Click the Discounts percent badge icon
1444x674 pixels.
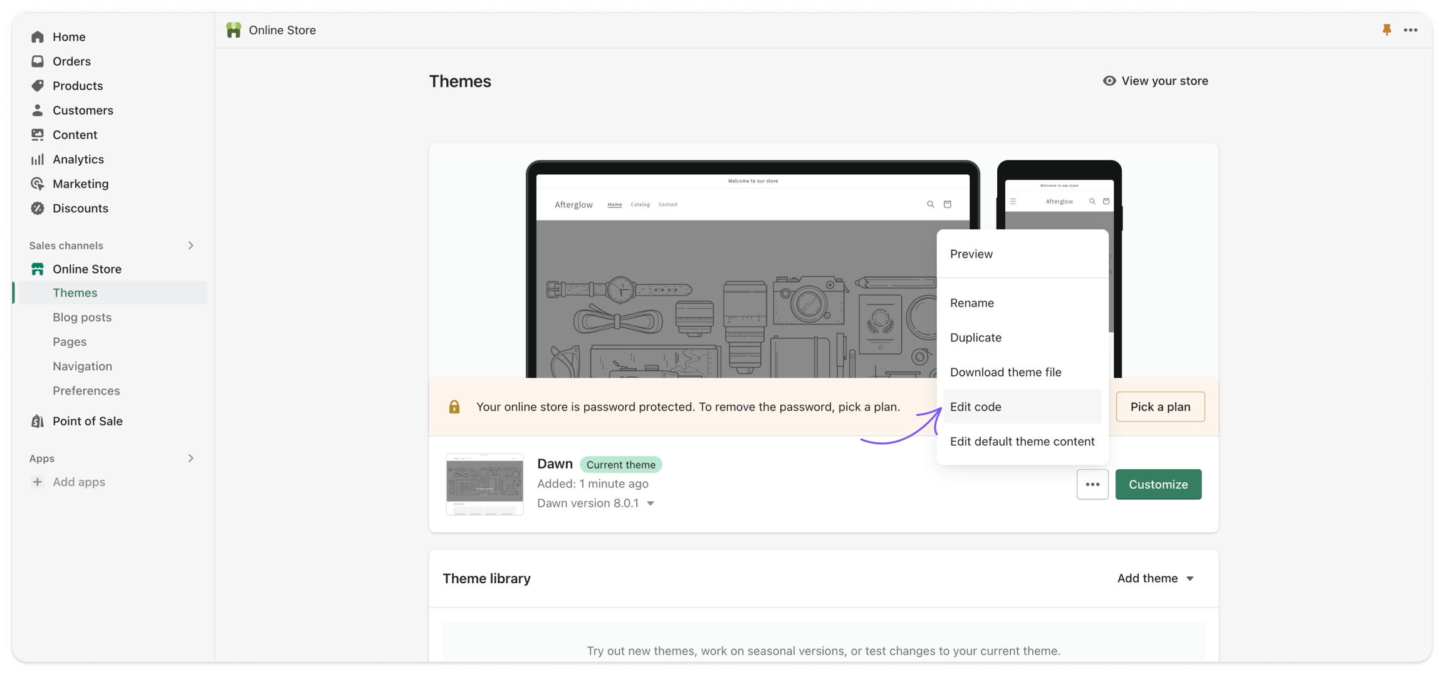click(38, 208)
